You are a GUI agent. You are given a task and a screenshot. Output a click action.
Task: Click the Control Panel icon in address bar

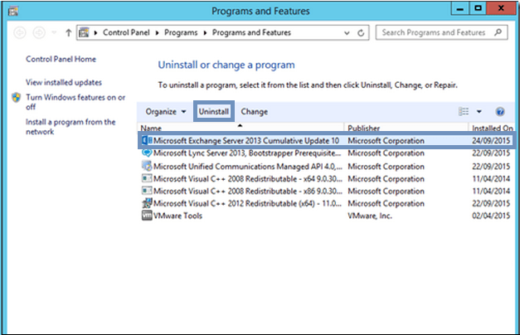pyautogui.click(x=84, y=32)
